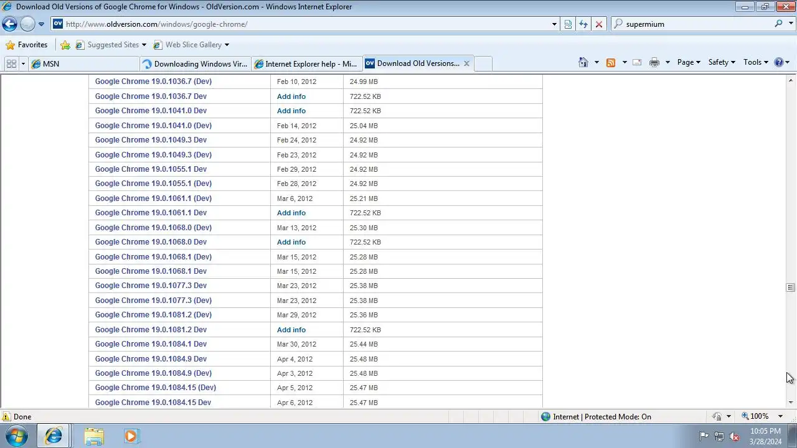
Task: Refresh the page with the Refresh icon
Action: [583, 24]
